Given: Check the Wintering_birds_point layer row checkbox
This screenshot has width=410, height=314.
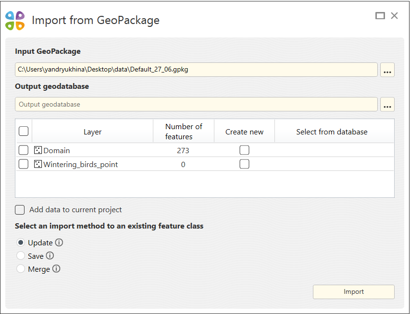Looking at the screenshot, I should pyautogui.click(x=24, y=164).
